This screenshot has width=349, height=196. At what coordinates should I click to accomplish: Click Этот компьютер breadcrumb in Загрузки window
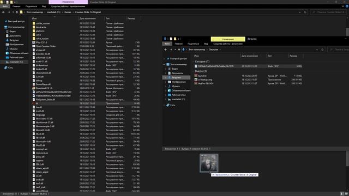[x=197, y=50]
